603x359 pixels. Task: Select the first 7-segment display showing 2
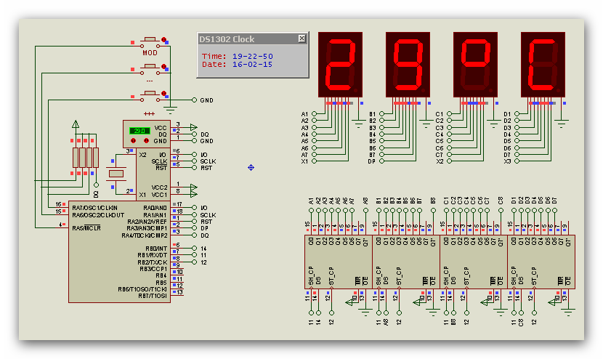340,65
